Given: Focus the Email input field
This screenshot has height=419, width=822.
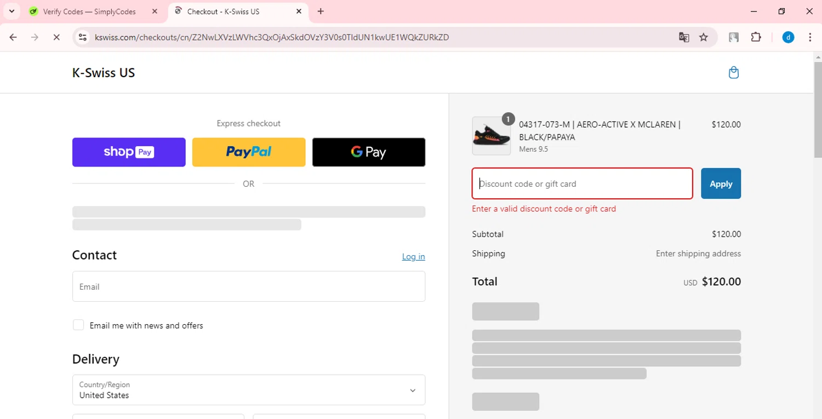Looking at the screenshot, I should (x=249, y=286).
